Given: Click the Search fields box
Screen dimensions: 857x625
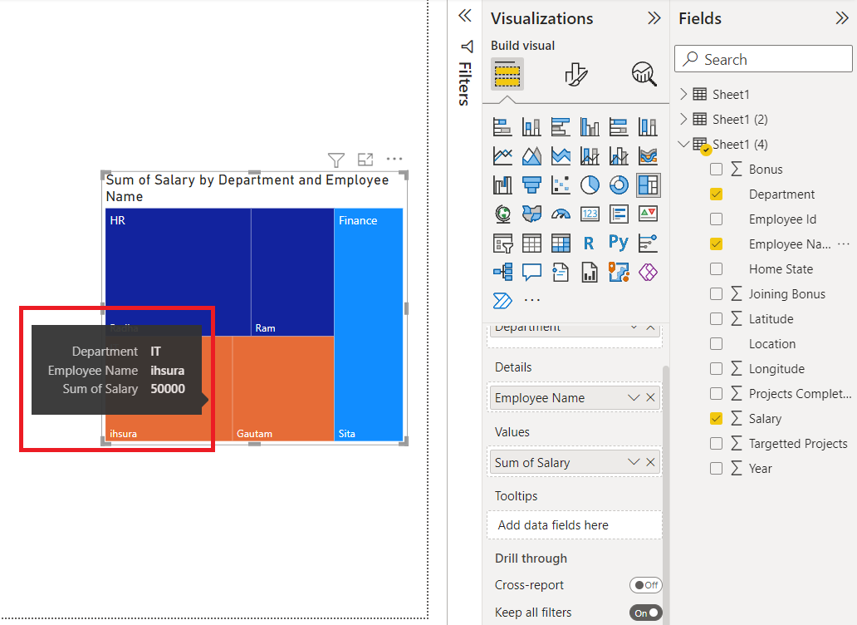Looking at the screenshot, I should point(763,59).
